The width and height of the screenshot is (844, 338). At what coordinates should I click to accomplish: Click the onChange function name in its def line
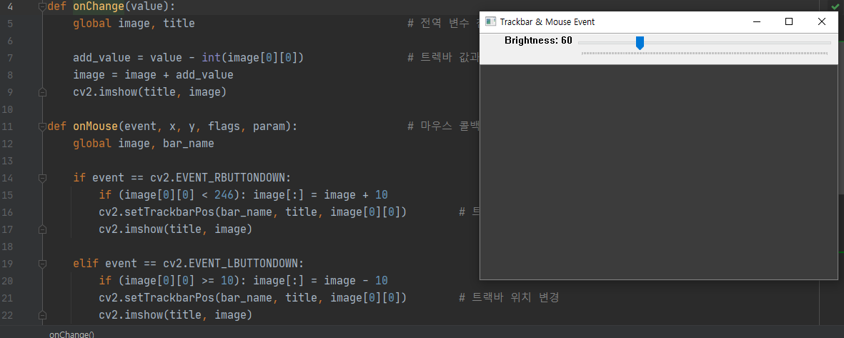(x=99, y=7)
